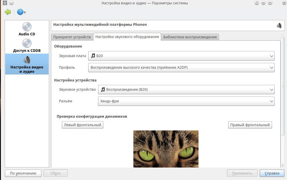287x180 pixels.
Task: Click the Оборудование section heading
Action: (x=68, y=46)
